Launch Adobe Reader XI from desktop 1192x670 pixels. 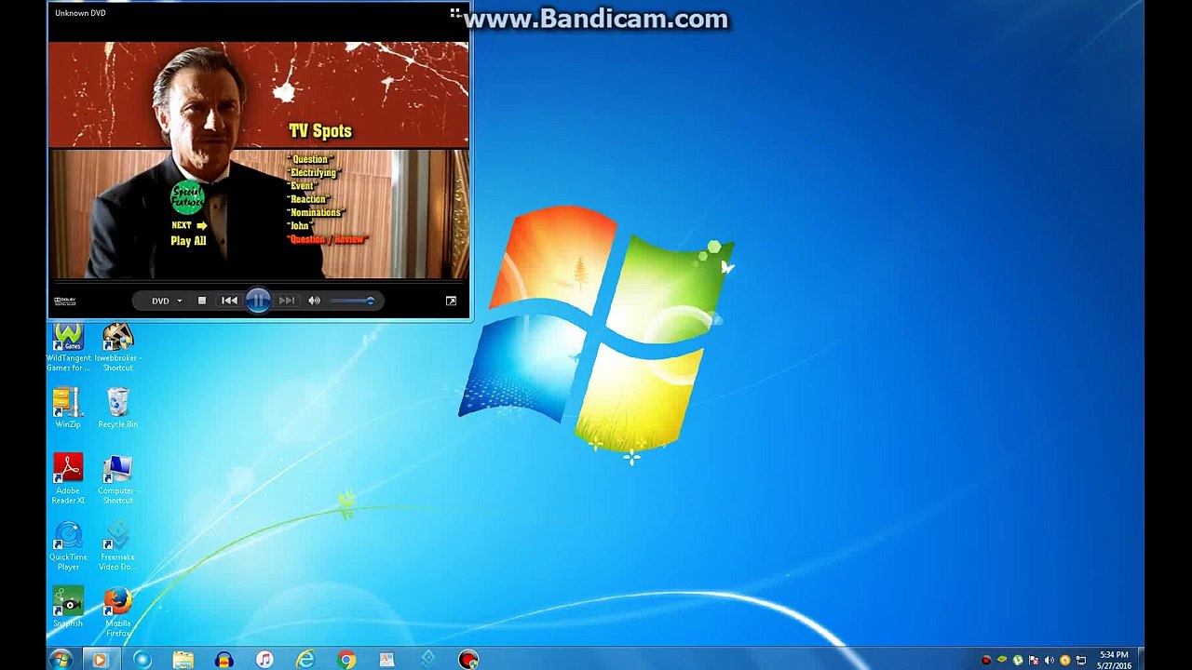[x=68, y=478]
